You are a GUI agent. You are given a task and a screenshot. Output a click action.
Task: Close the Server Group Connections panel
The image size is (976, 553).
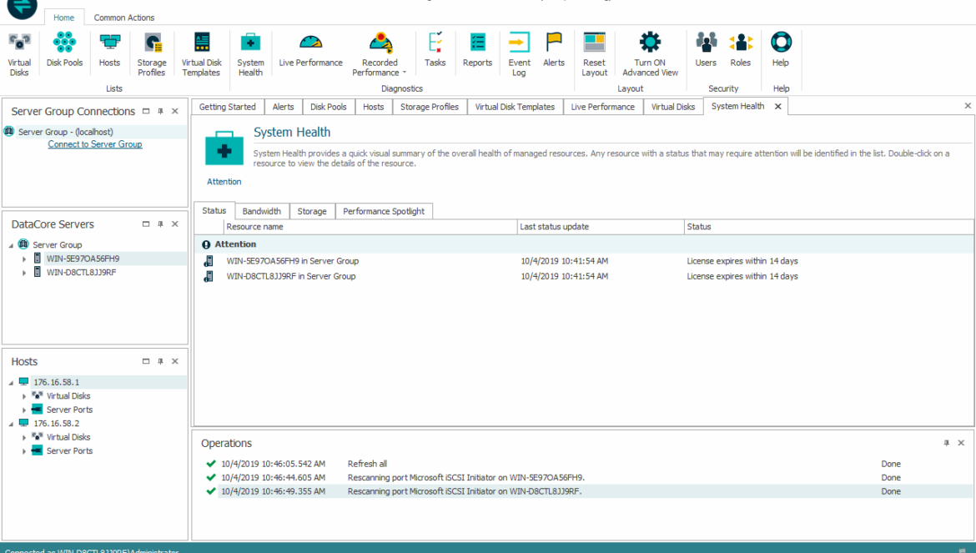tap(175, 111)
